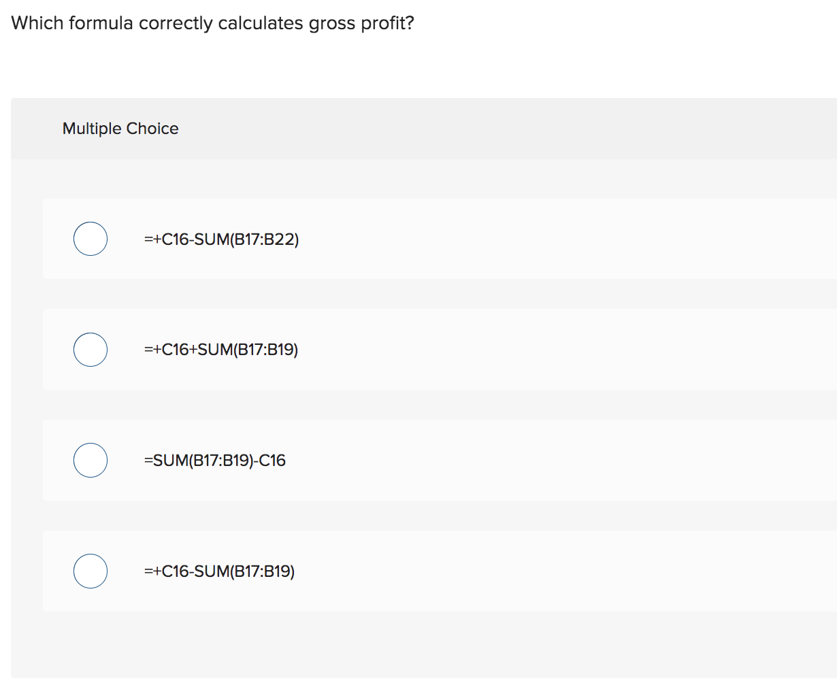The width and height of the screenshot is (837, 698).
Task: Select the radio button for =+C16-SUM(B17:B19)
Action: [x=90, y=571]
